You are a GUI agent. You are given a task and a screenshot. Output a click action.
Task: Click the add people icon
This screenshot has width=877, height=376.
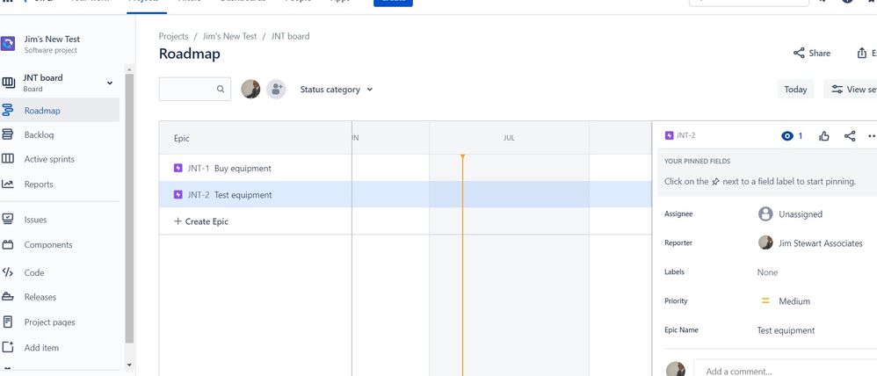[276, 89]
